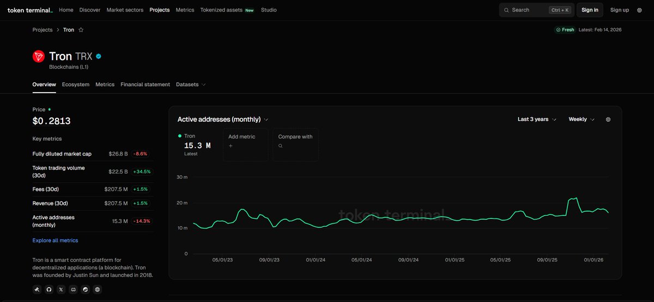
Task: Click the Fresh status check icon
Action: point(558,30)
